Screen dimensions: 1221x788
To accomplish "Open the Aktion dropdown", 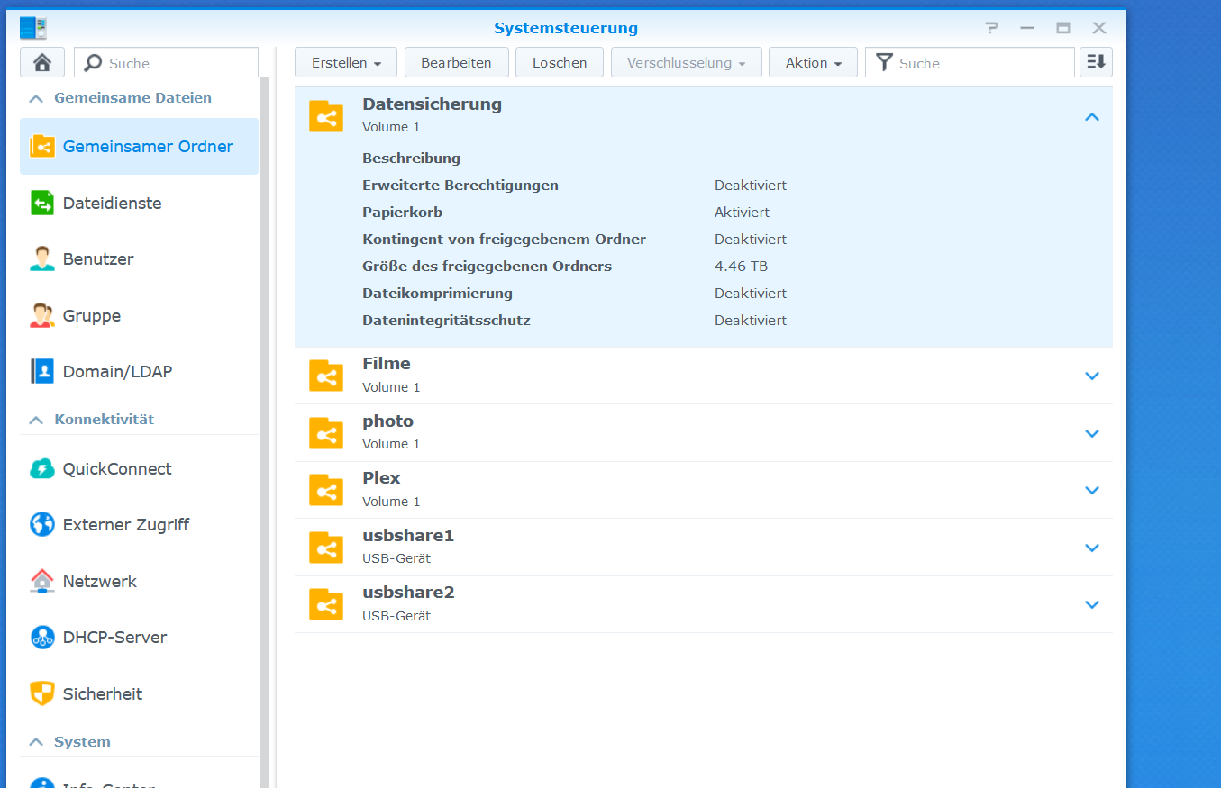I will click(813, 62).
